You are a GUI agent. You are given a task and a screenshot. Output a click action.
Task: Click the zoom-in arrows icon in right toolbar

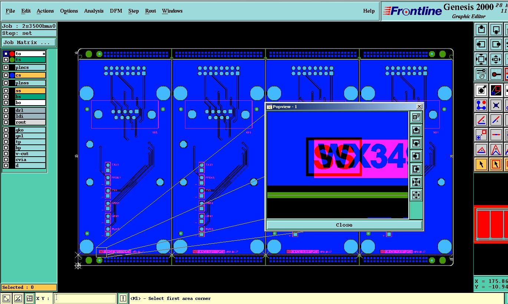tap(481, 59)
